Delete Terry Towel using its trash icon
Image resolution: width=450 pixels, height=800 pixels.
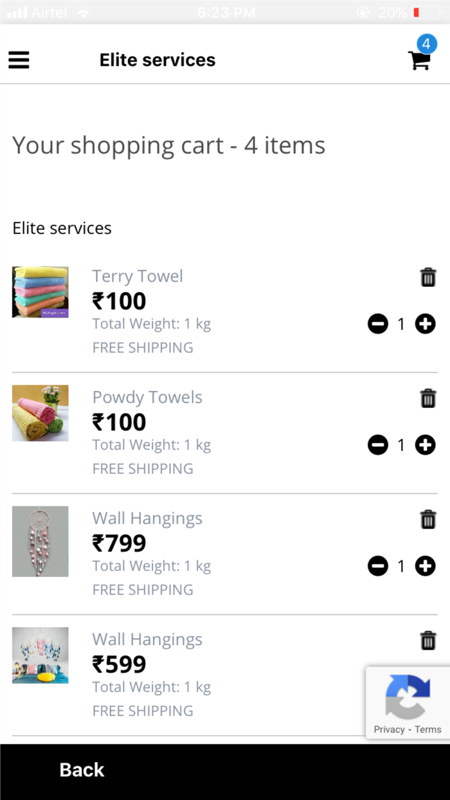(428, 277)
